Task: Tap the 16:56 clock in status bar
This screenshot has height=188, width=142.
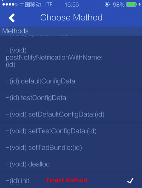Action: click(72, 5)
